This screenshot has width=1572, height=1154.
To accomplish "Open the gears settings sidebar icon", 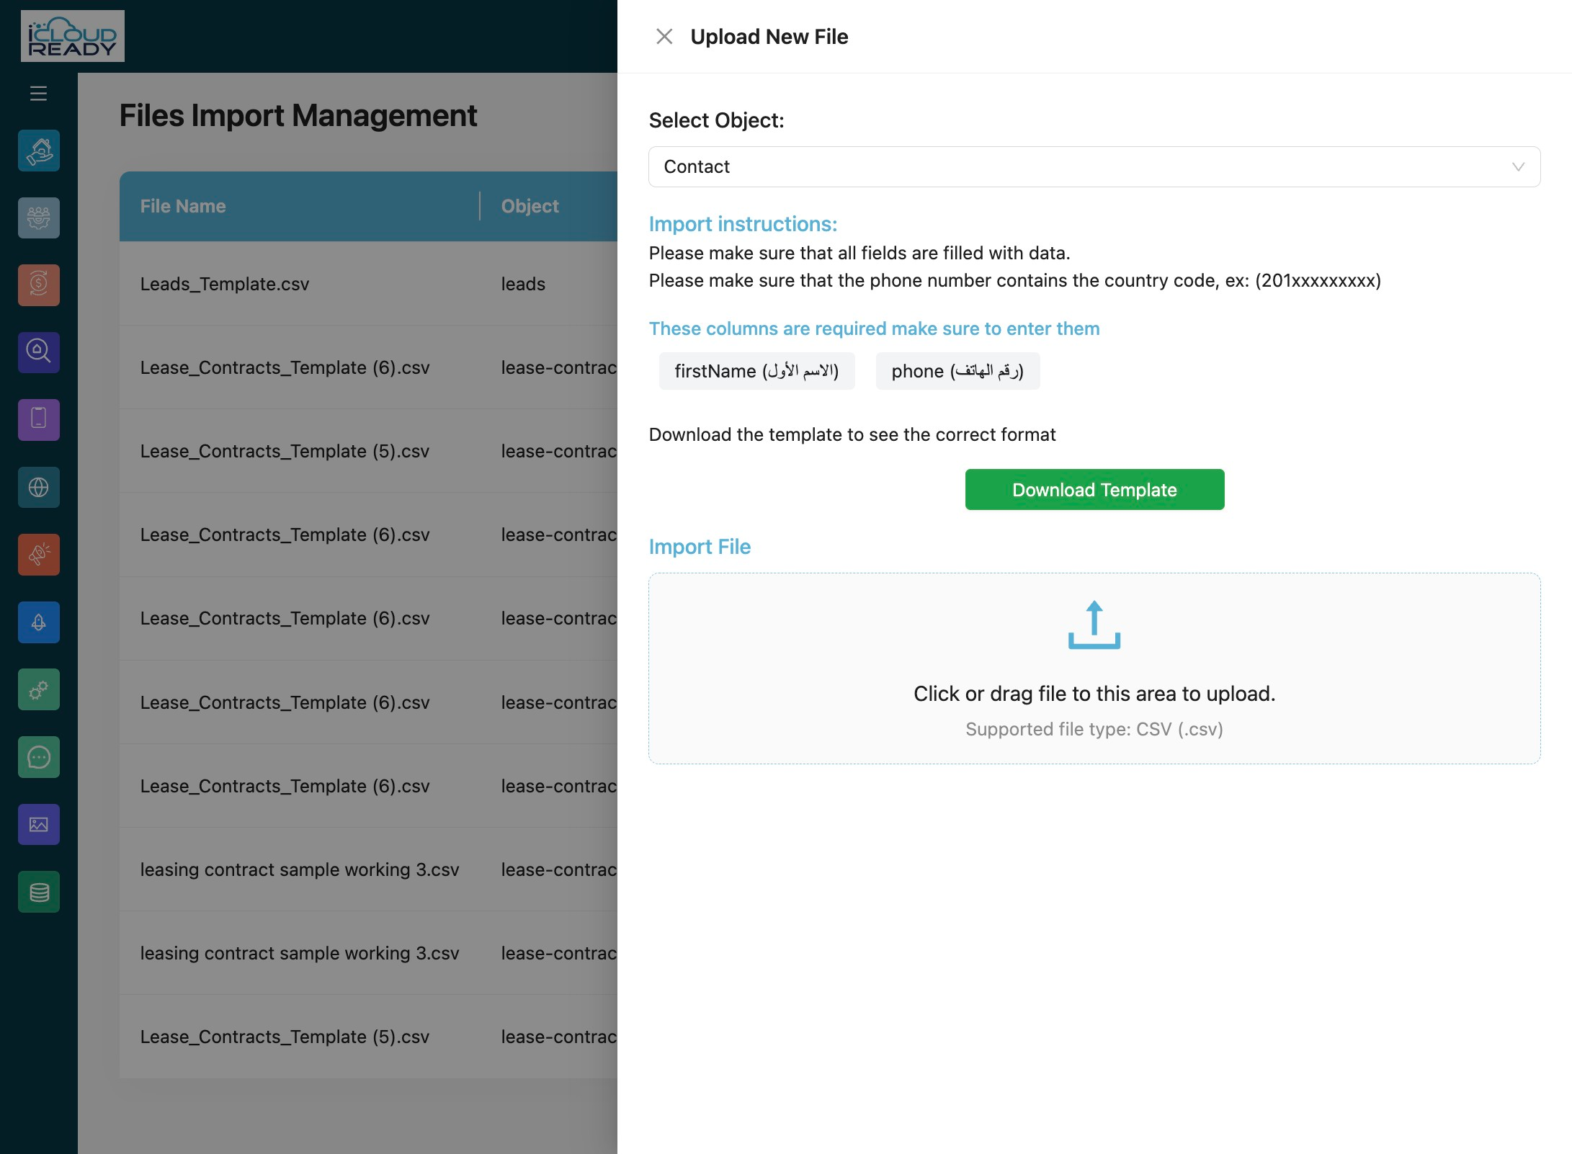I will 39,689.
